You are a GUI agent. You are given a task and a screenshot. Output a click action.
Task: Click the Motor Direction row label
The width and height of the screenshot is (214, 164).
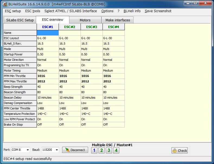tap(20, 60)
